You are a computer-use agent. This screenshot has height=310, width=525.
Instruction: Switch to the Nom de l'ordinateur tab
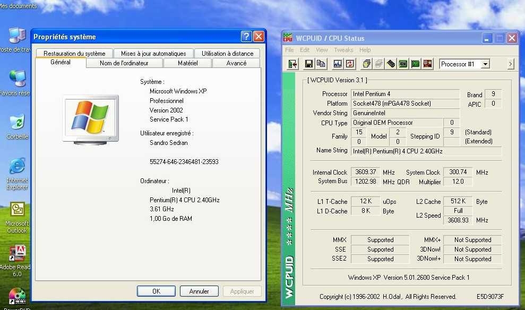124,63
